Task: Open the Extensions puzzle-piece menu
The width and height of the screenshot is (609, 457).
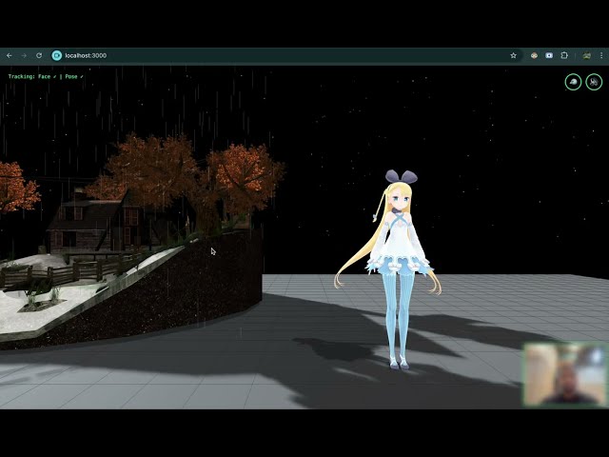Action: pos(564,55)
